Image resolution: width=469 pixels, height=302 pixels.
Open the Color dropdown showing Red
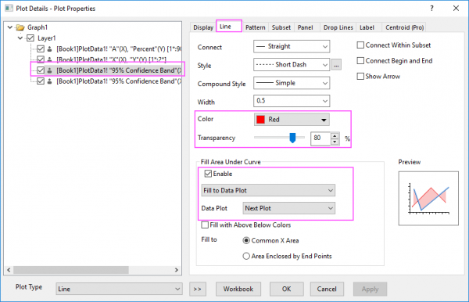click(x=292, y=120)
